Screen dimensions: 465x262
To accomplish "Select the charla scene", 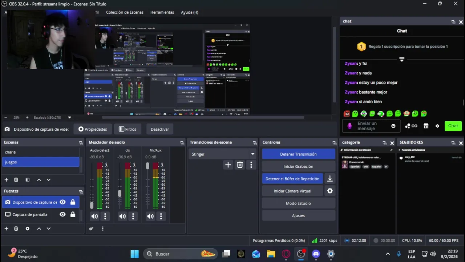I will [40, 152].
